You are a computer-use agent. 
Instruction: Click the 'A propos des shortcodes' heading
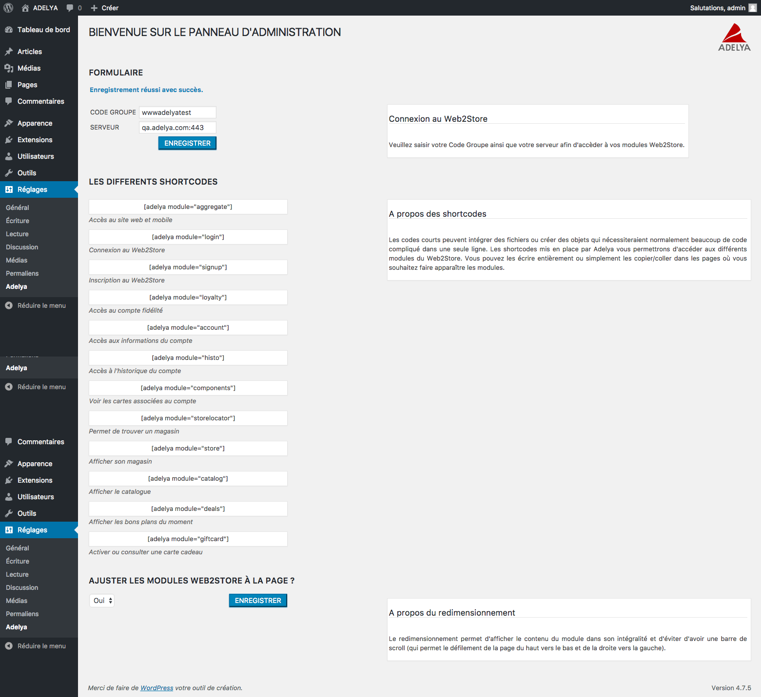[x=438, y=214]
